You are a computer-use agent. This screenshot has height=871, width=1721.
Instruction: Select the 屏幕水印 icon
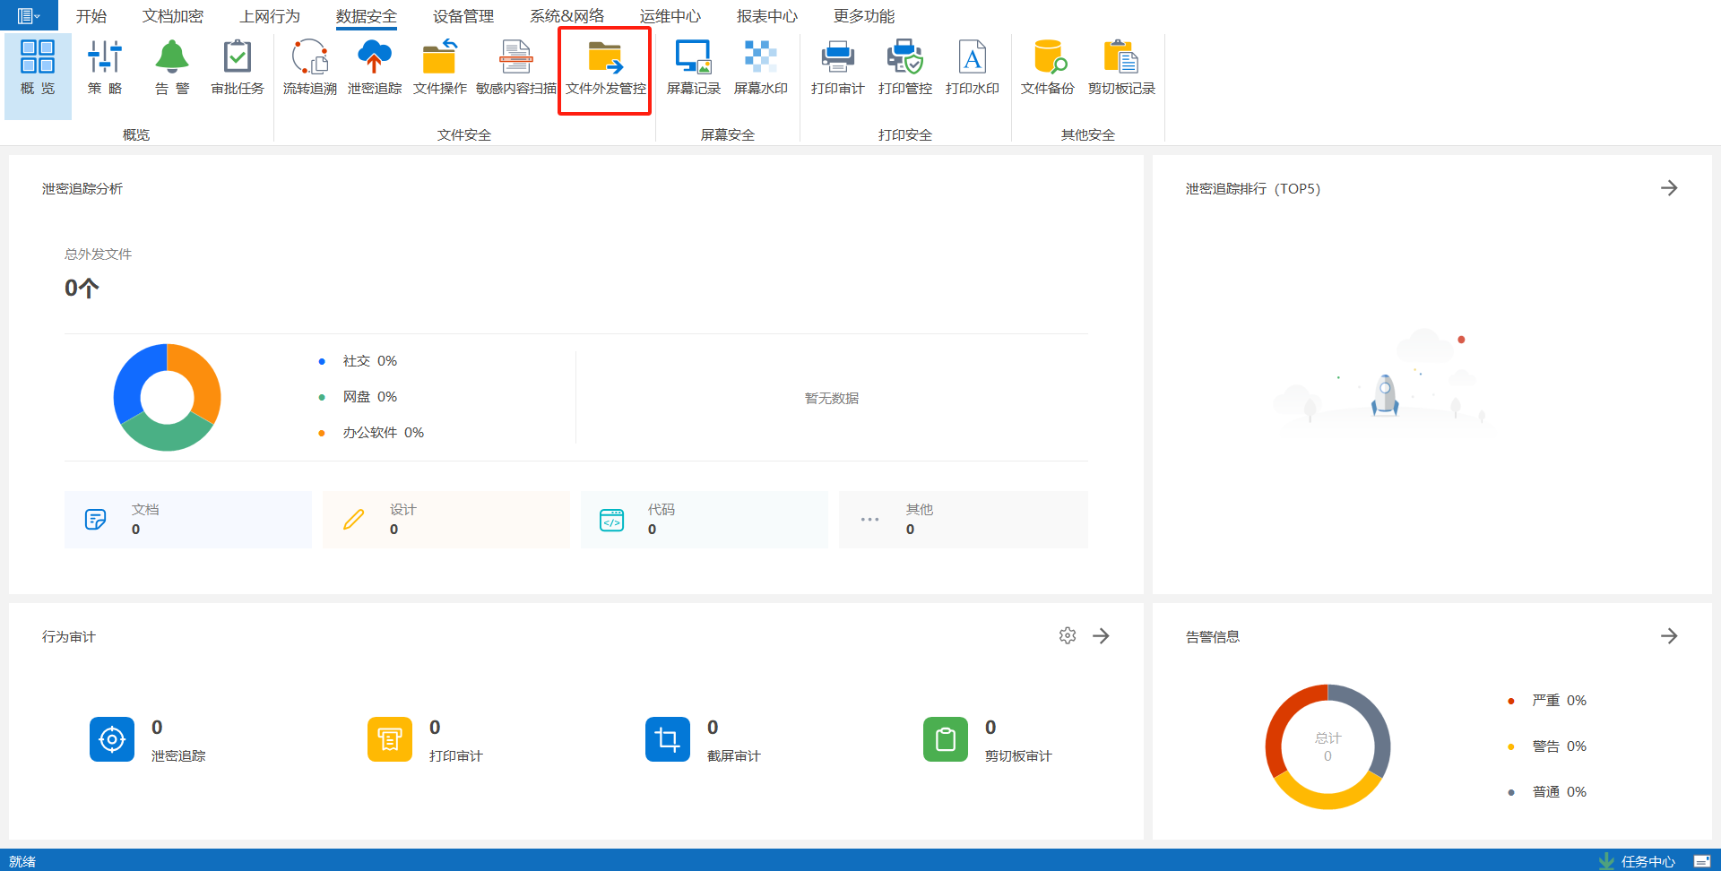pos(760,58)
